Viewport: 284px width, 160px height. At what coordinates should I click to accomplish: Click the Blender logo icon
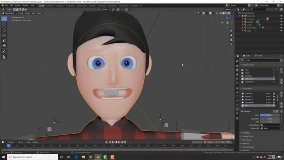click(x=3, y=5)
